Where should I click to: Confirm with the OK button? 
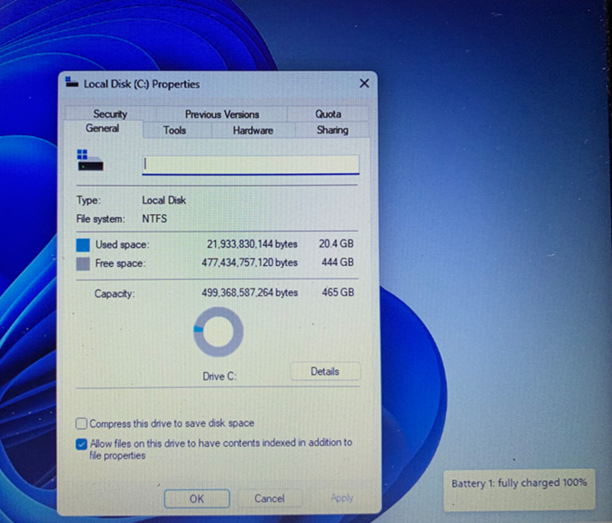[197, 498]
